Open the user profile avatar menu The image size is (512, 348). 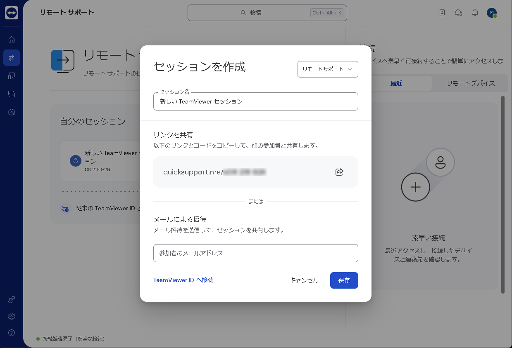click(x=492, y=13)
